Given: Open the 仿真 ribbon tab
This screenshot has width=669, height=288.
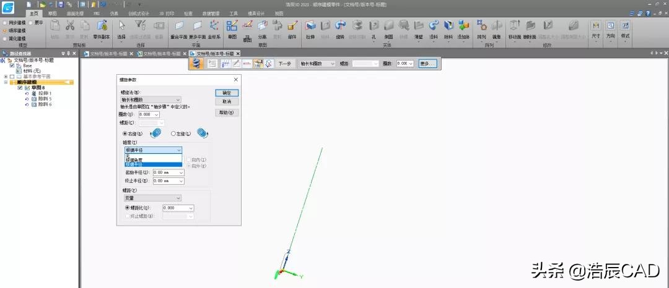Looking at the screenshot, I should point(115,13).
